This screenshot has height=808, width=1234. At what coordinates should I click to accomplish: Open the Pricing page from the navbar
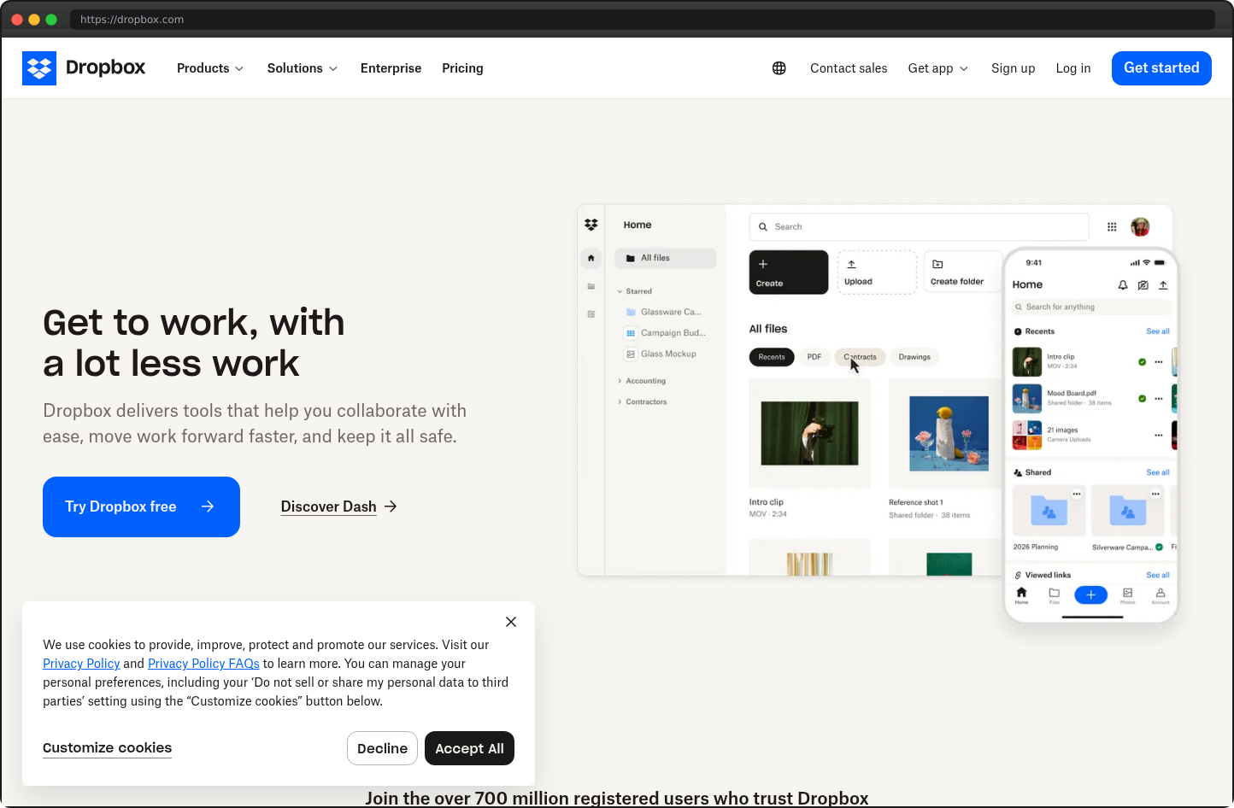click(462, 67)
